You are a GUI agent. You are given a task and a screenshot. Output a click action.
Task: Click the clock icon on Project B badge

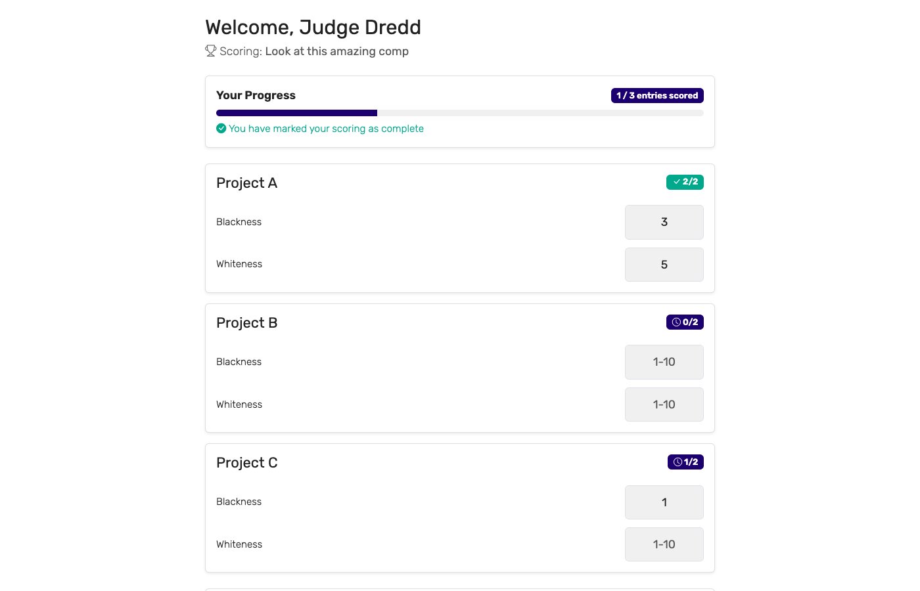point(676,322)
